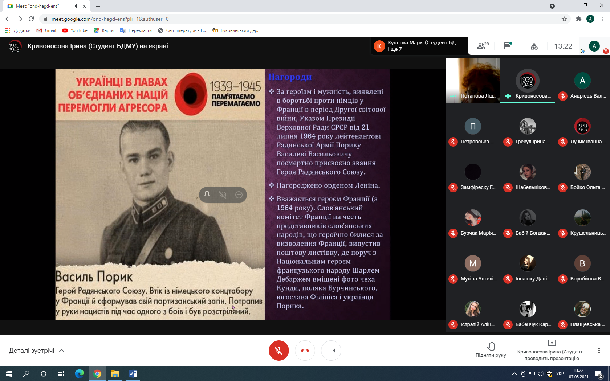Click the red hang up call button
The image size is (610, 381).
click(x=305, y=351)
